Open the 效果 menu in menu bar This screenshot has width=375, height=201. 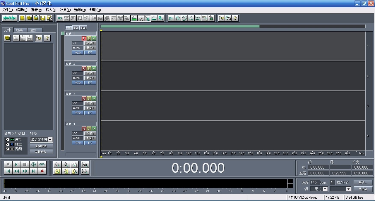[65, 10]
